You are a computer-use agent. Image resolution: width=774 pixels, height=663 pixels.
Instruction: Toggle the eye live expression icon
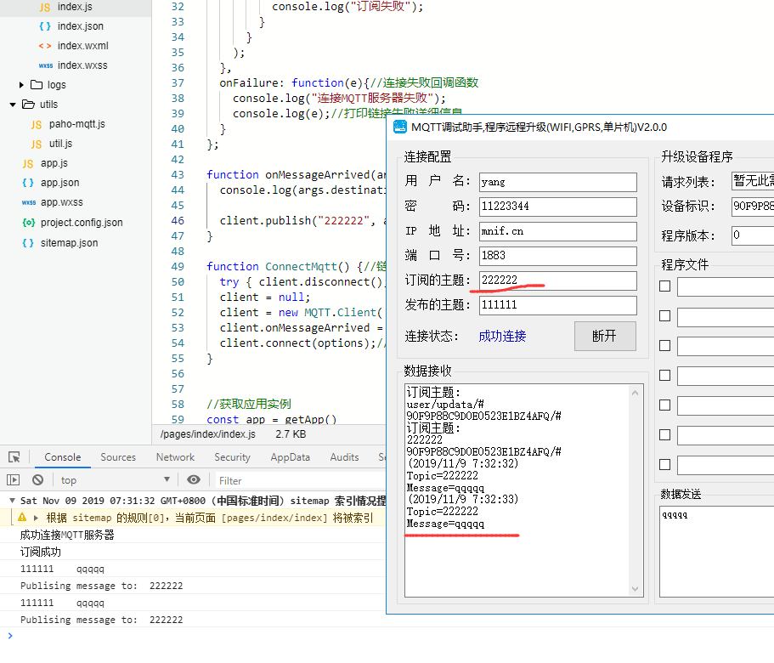[x=194, y=480]
